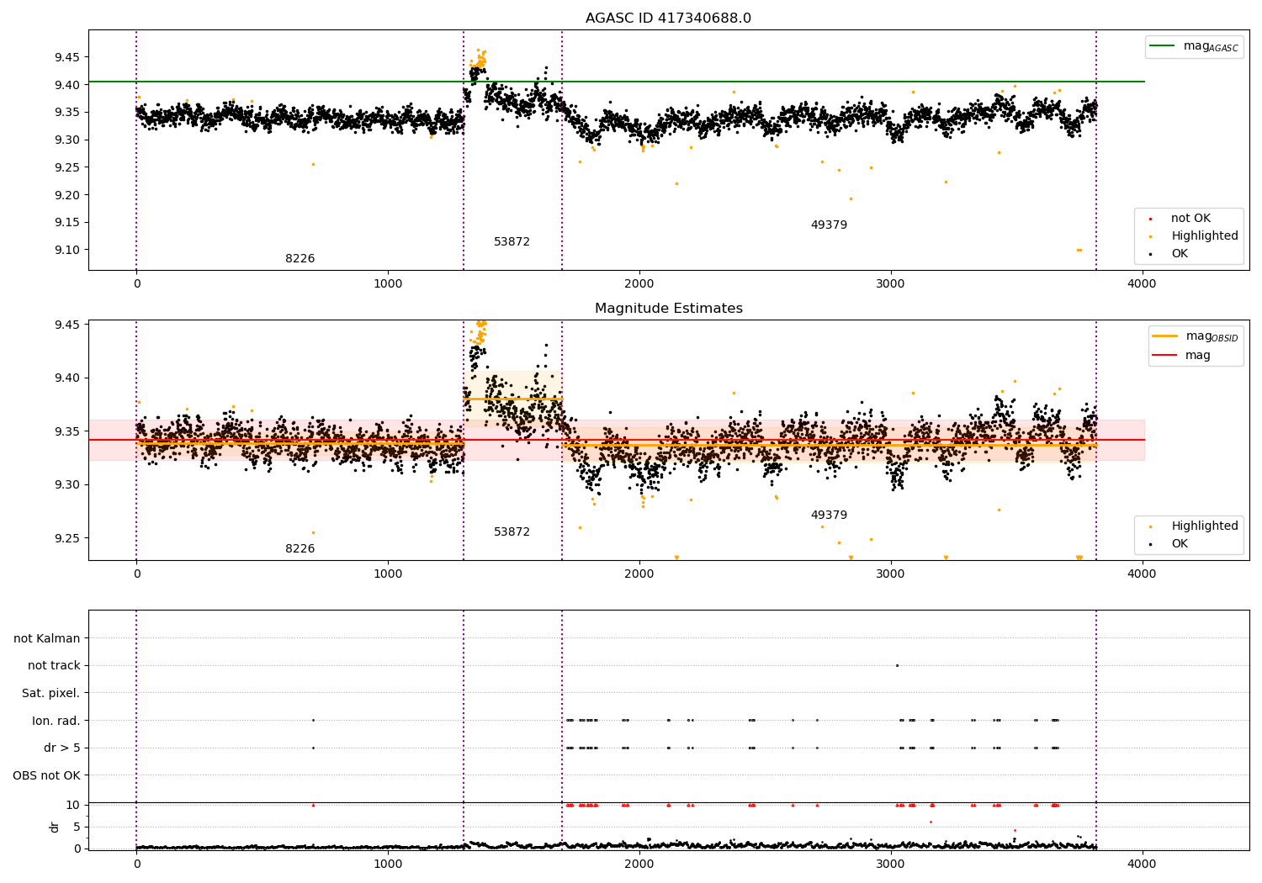Click obsid label 49379 in Magnitude Estimates plot

[829, 516]
